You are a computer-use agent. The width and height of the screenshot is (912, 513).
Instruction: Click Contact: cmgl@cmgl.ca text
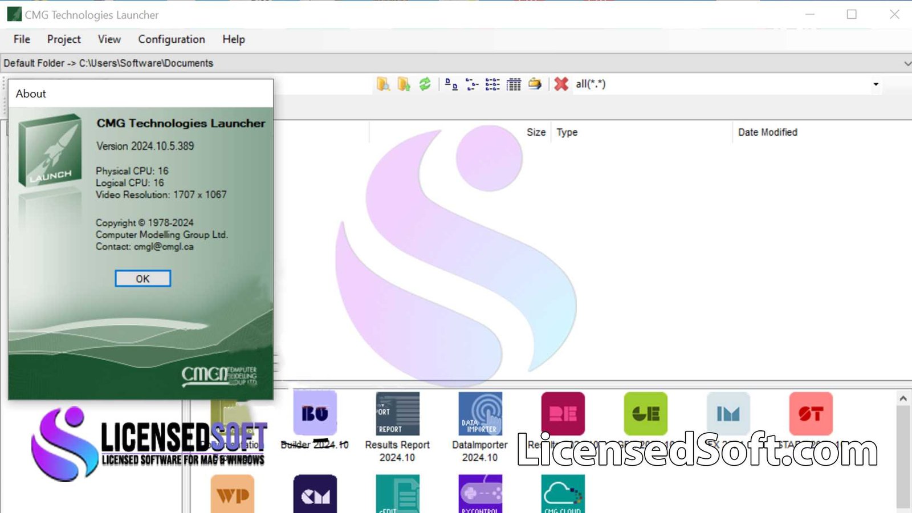(x=145, y=247)
